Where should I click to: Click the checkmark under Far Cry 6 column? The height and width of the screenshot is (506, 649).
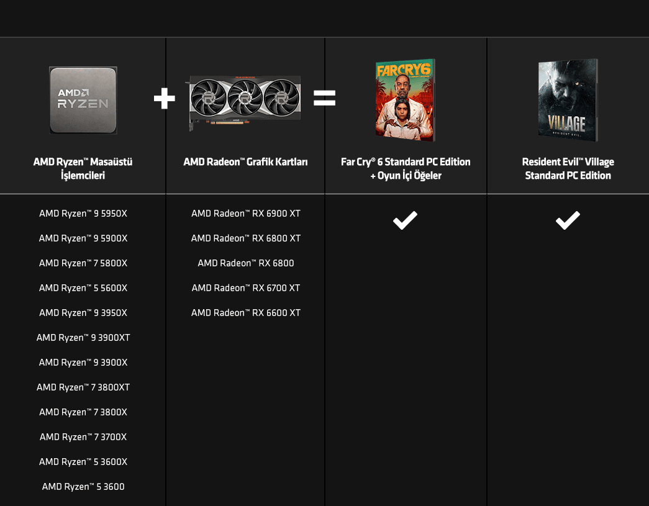(405, 220)
